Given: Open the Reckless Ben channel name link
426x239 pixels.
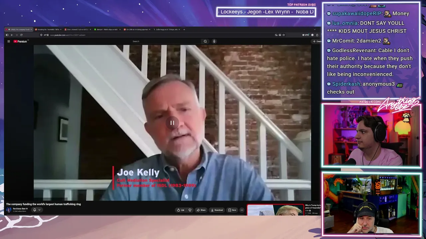Looking at the screenshot, I should (x=19, y=209).
